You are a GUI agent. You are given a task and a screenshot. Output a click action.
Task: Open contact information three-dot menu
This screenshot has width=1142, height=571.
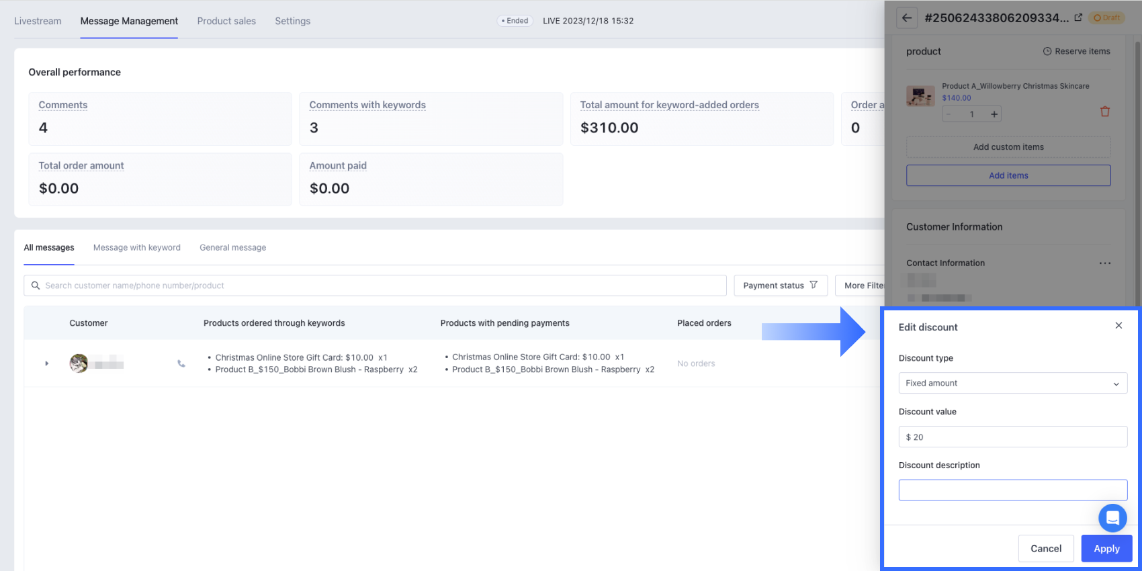[1105, 263]
